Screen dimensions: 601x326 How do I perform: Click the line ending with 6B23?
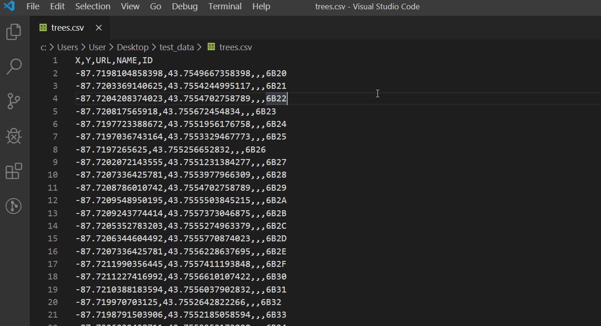176,111
